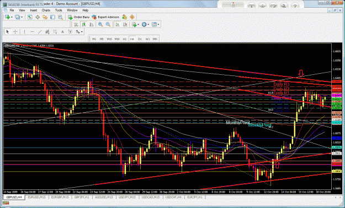Switch to the EURGBP,M15 chart tab
The image size is (345, 208).
click(x=60, y=197)
